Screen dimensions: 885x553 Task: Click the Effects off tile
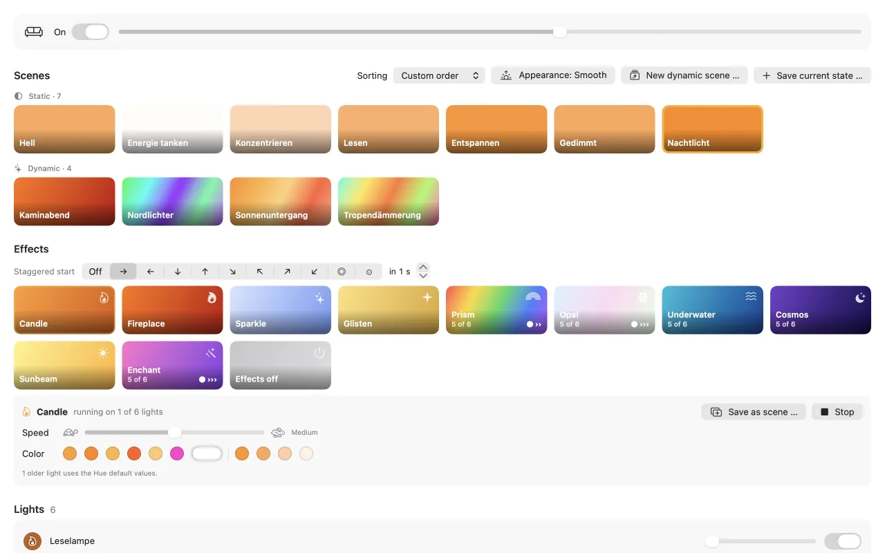(x=281, y=365)
